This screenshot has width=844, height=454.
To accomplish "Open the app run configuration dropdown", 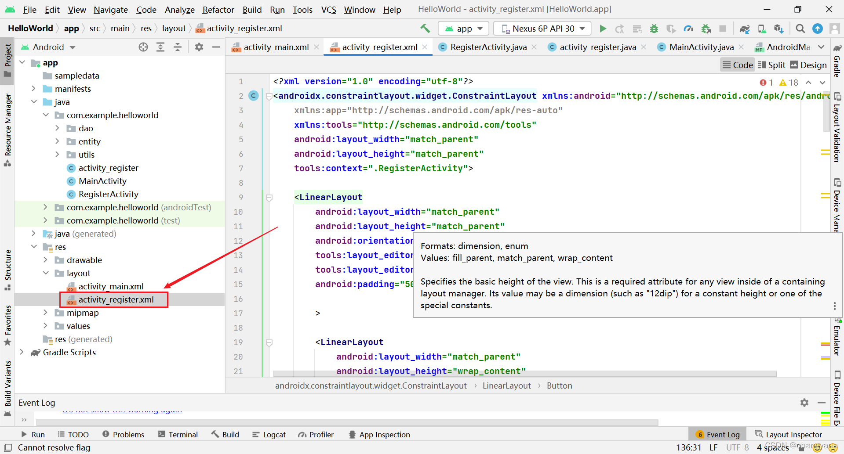I will [x=464, y=29].
